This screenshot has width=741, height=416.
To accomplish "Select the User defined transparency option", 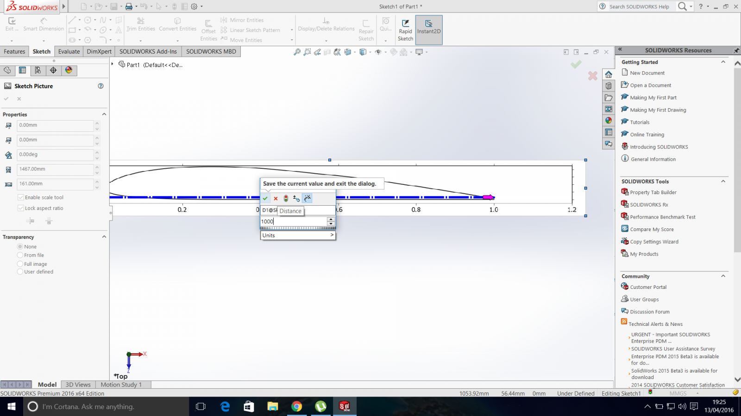I will point(20,272).
